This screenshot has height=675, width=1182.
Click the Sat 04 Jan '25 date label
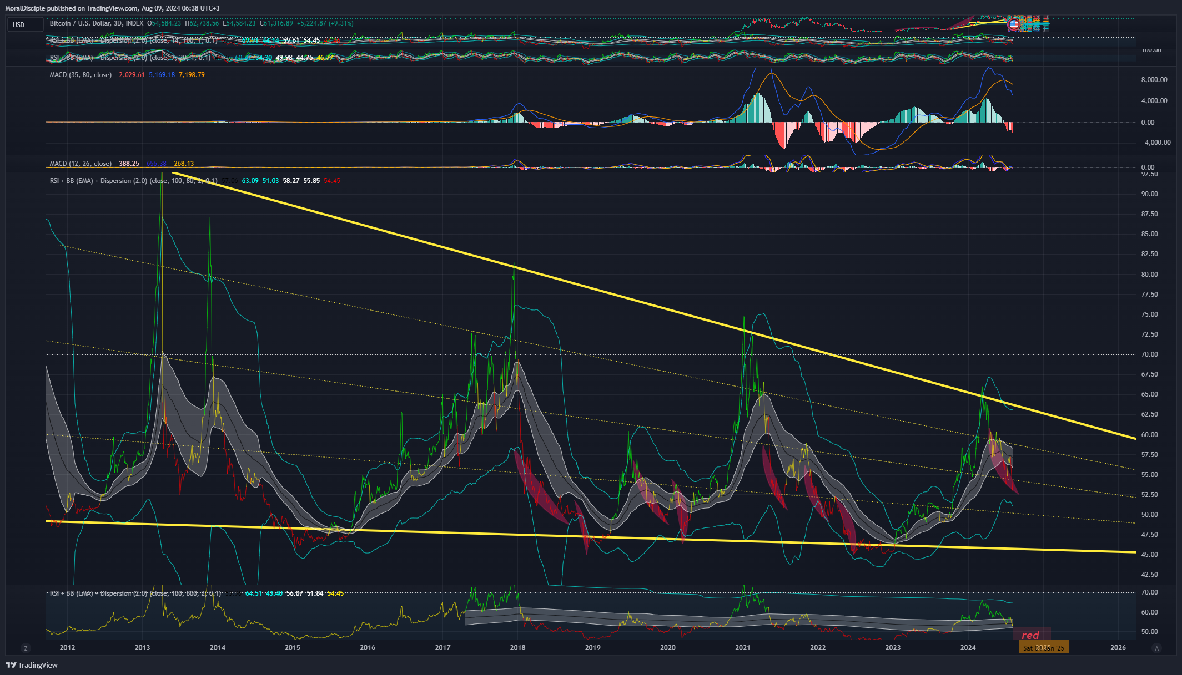1044,648
